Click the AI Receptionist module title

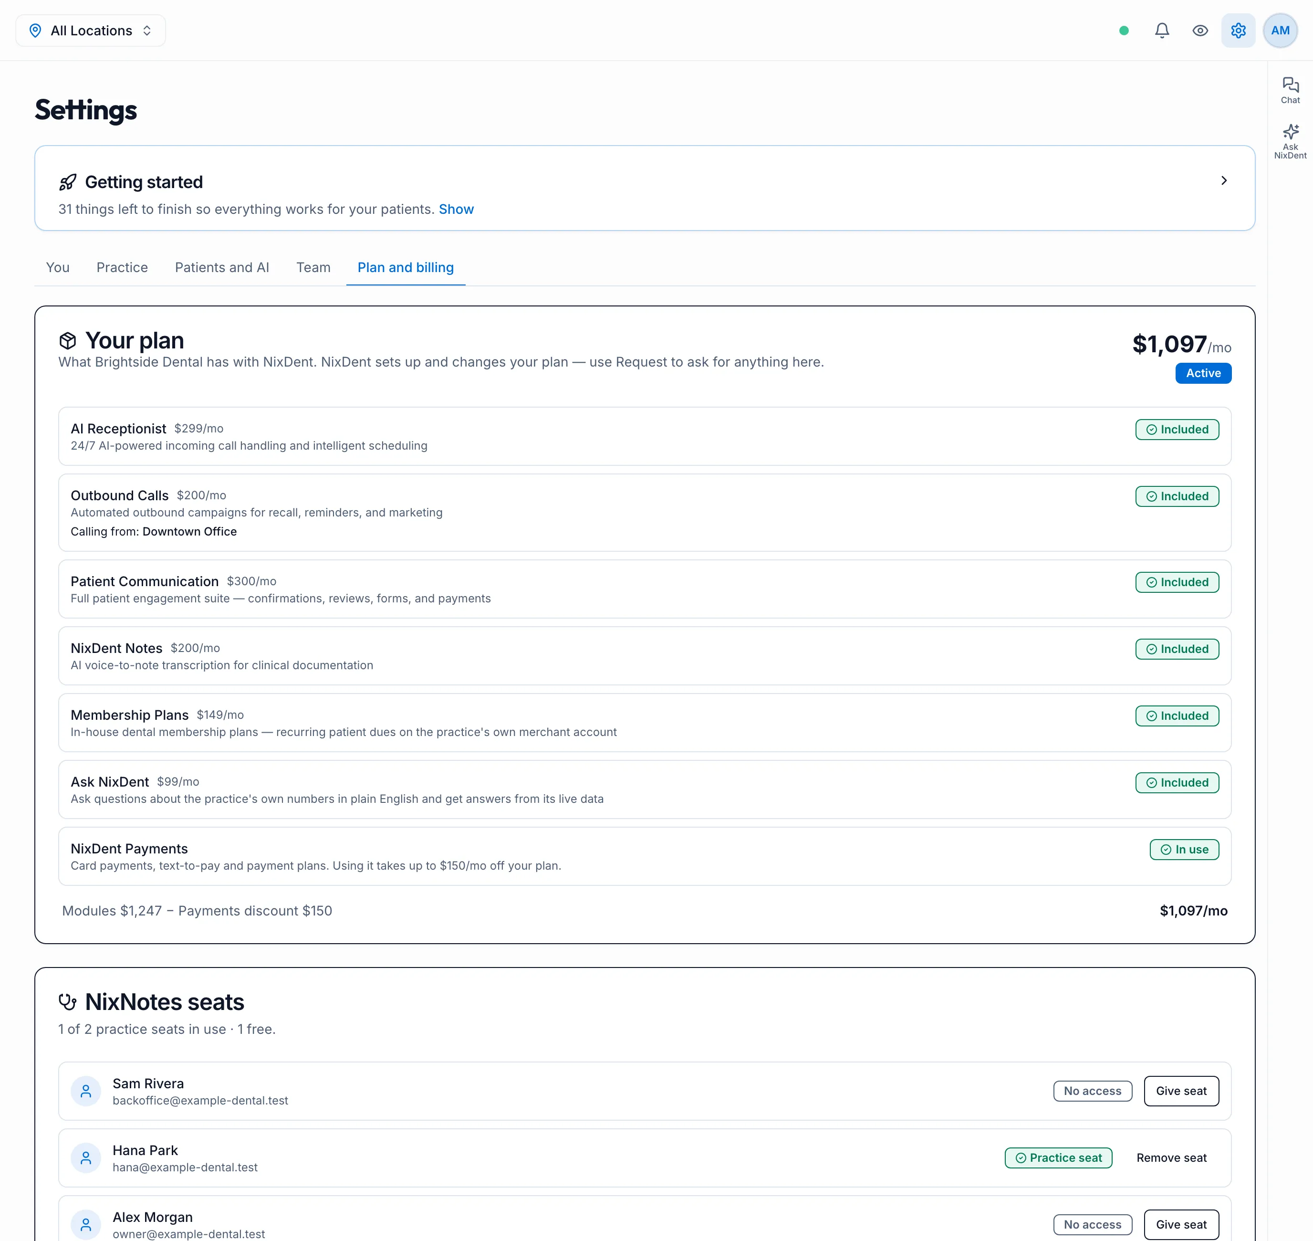tap(118, 429)
